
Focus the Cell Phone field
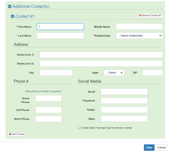coord(48,110)
